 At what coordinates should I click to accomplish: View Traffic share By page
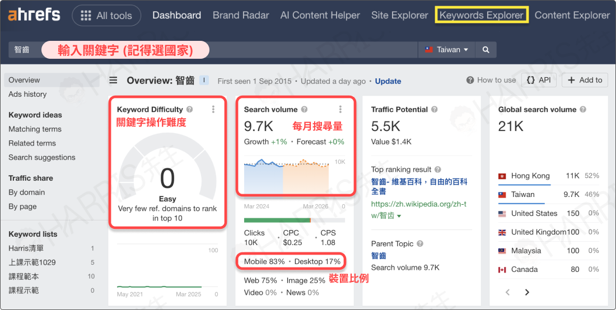pyautogui.click(x=22, y=206)
